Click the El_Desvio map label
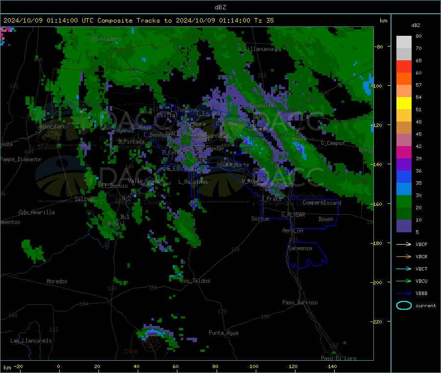Viewport: 441px width, 373px height. 115,186
